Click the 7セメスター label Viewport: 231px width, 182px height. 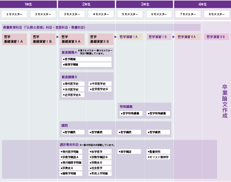[188, 14]
